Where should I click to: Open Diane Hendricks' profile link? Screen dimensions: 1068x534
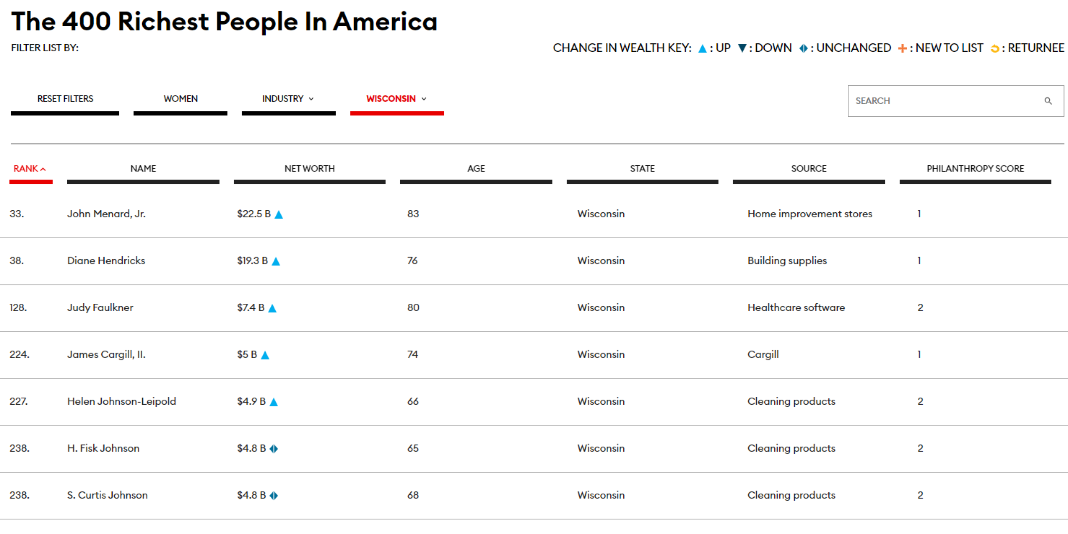point(106,261)
